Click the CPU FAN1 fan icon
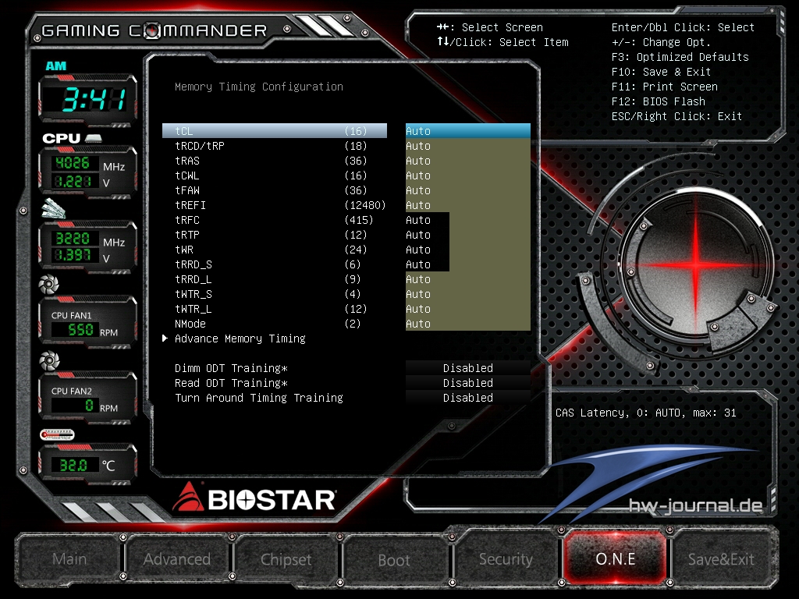The image size is (799, 599). (x=49, y=284)
